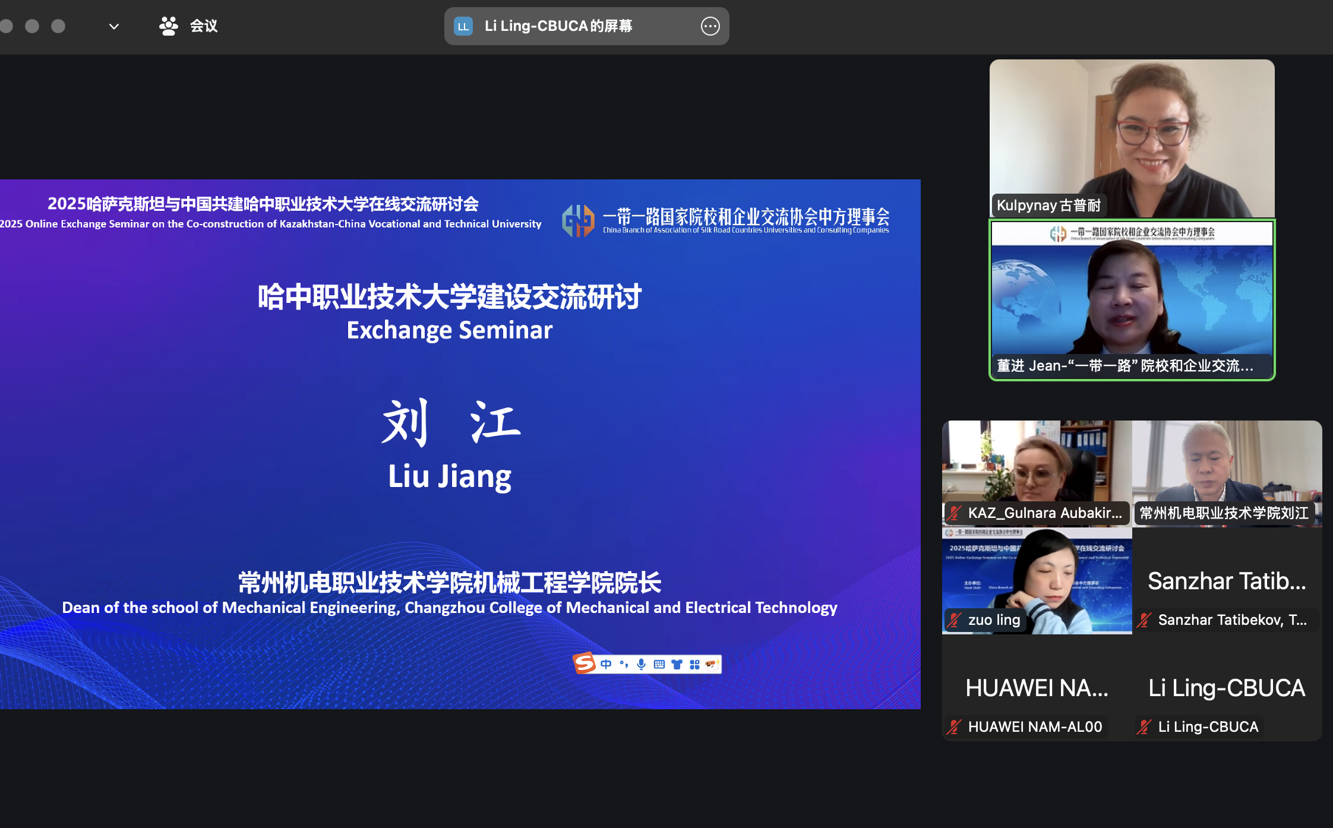The width and height of the screenshot is (1333, 828).
Task: Open more options for shared screen
Action: point(710,26)
